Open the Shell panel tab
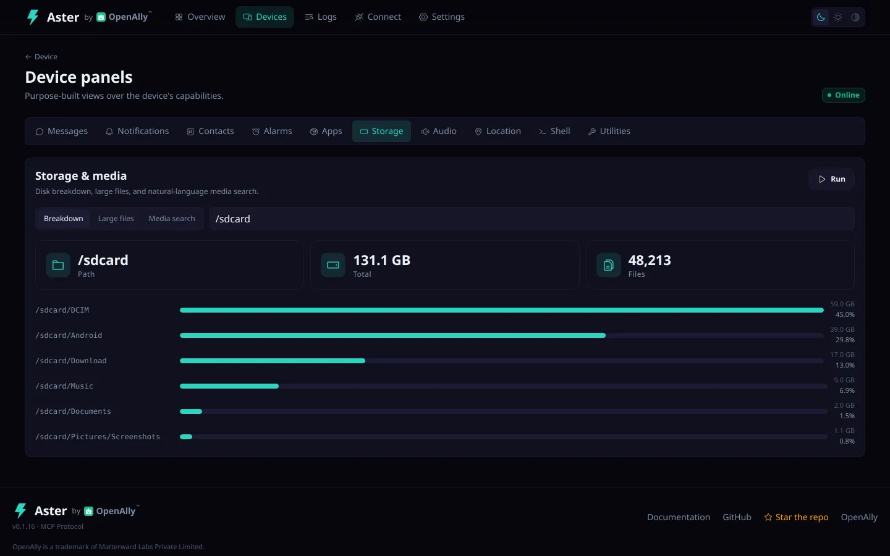Viewport: 890px width, 556px height. (554, 131)
